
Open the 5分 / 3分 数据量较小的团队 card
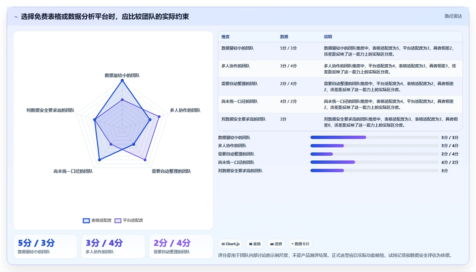pos(45,246)
